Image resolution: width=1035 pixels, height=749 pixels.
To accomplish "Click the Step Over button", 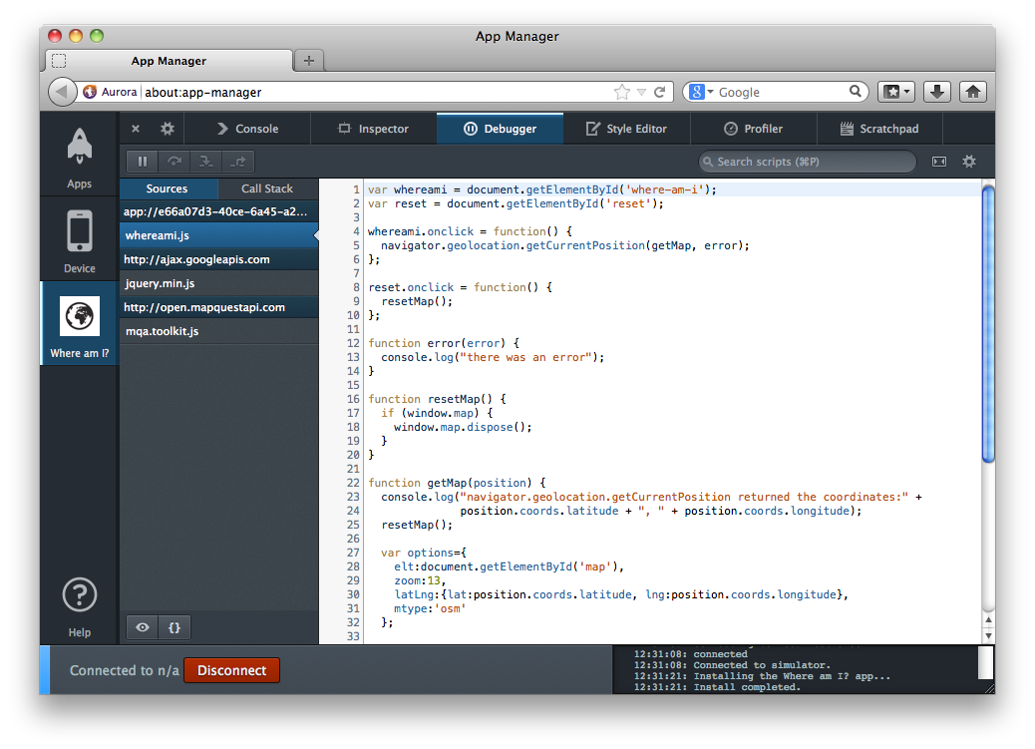I will point(174,162).
